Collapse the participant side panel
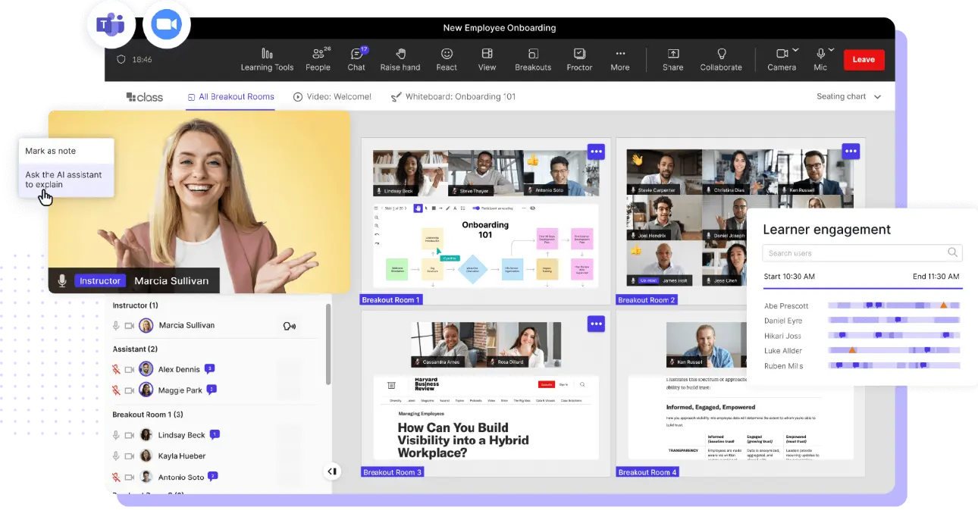 coord(331,471)
